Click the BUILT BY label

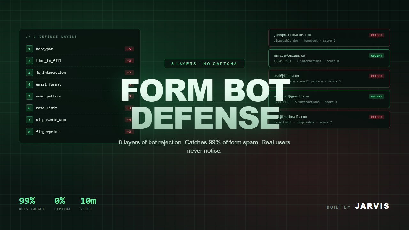tap(339, 207)
